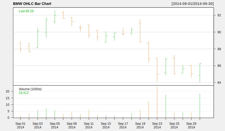This screenshot has height=131, width=225.
Task: Select the orange OHLC price bar above Sep 23
Action: pyautogui.click(x=157, y=70)
